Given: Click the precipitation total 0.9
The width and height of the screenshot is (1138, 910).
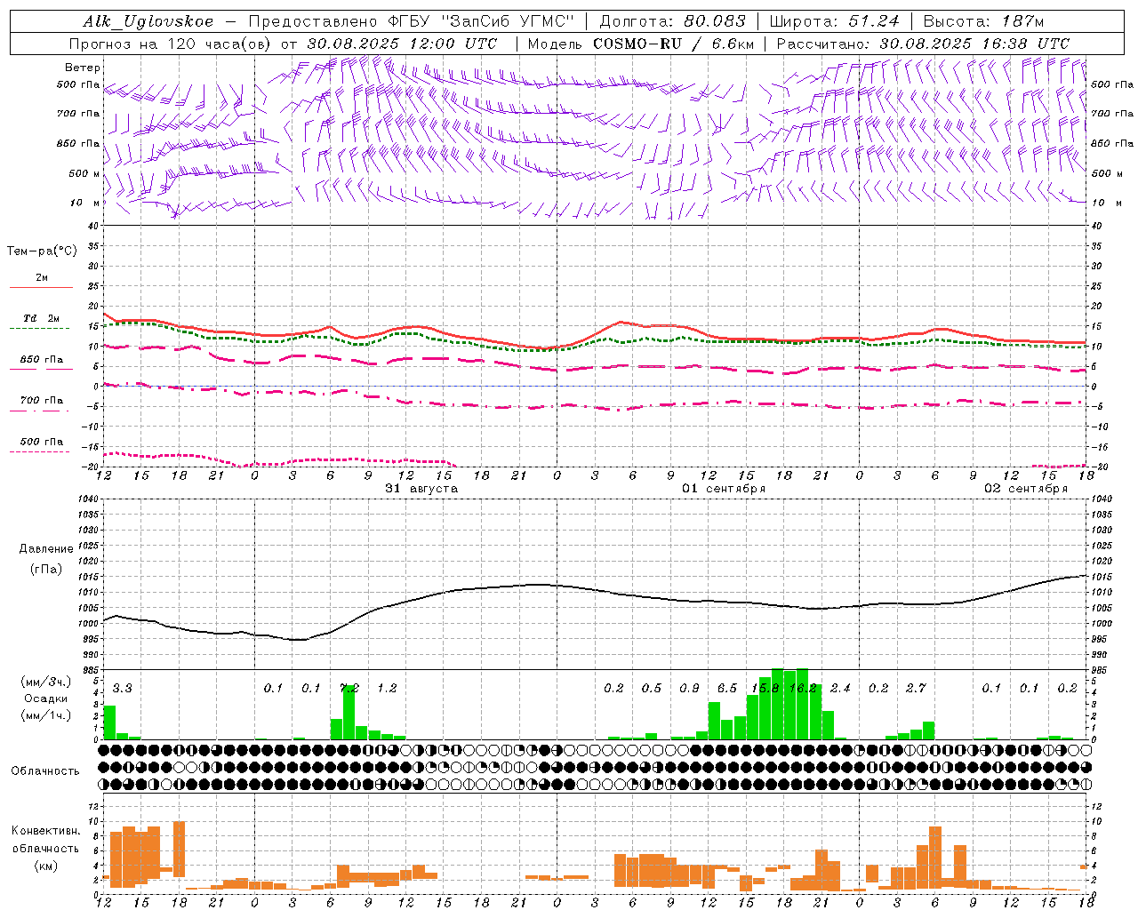Looking at the screenshot, I should pos(689,688).
